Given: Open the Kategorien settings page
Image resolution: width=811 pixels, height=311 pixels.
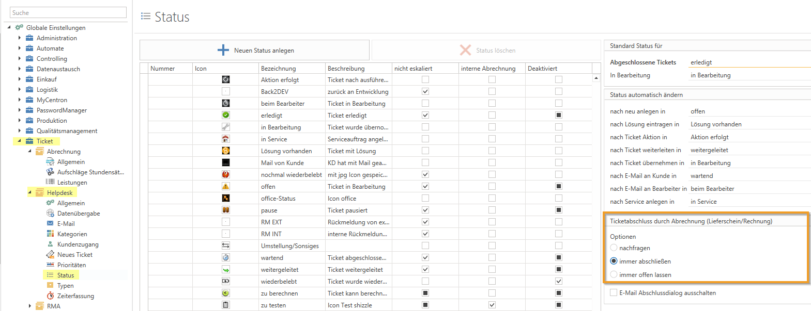Looking at the screenshot, I should (x=72, y=234).
